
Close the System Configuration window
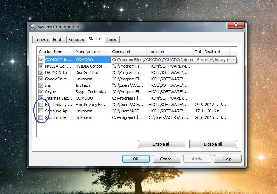coord(235,25)
